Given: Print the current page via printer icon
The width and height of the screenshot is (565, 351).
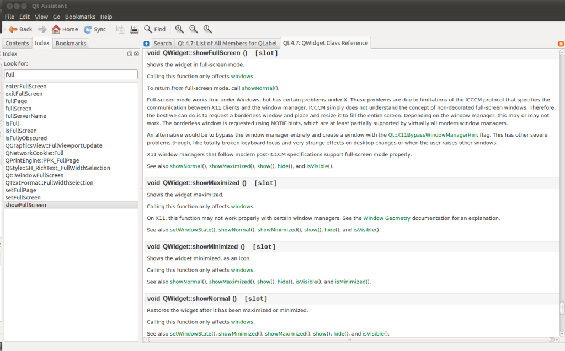Looking at the screenshot, I should click(x=134, y=29).
